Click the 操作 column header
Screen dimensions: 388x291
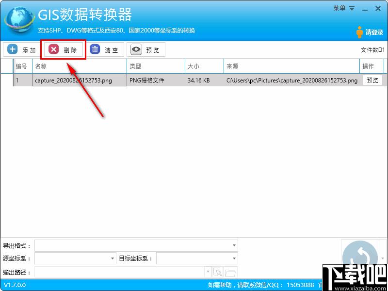[x=372, y=66]
